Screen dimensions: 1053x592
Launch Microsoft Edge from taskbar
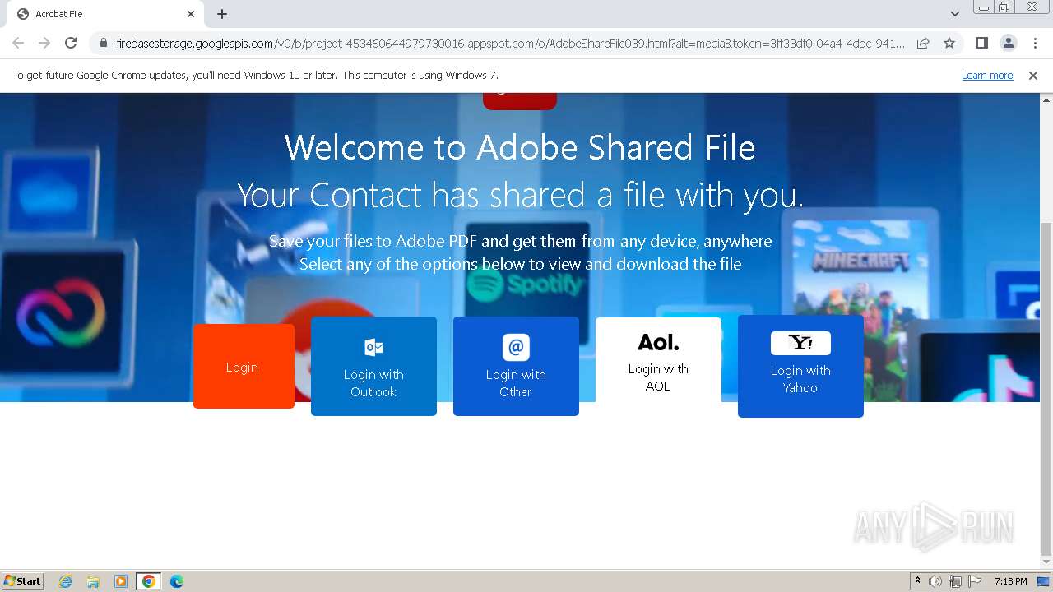coord(177,581)
